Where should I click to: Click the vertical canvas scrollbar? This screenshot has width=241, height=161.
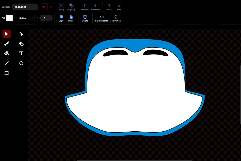pos(240,95)
